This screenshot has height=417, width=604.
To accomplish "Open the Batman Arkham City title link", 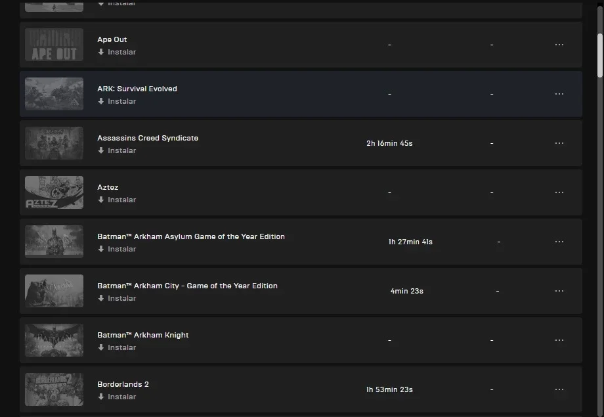I will pyautogui.click(x=187, y=286).
